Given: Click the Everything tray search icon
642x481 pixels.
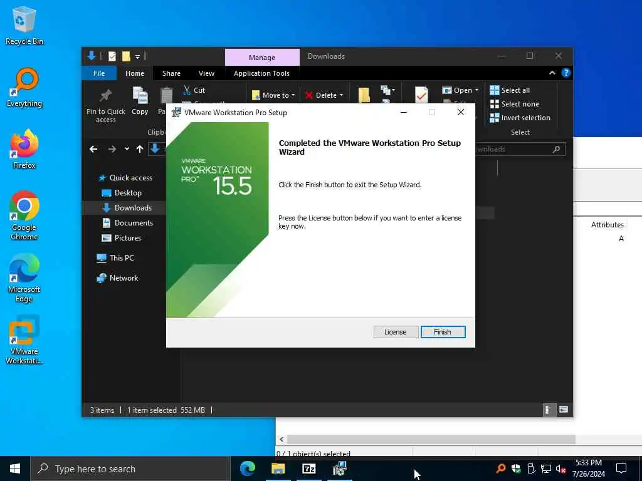Looking at the screenshot, I should click(x=500, y=468).
